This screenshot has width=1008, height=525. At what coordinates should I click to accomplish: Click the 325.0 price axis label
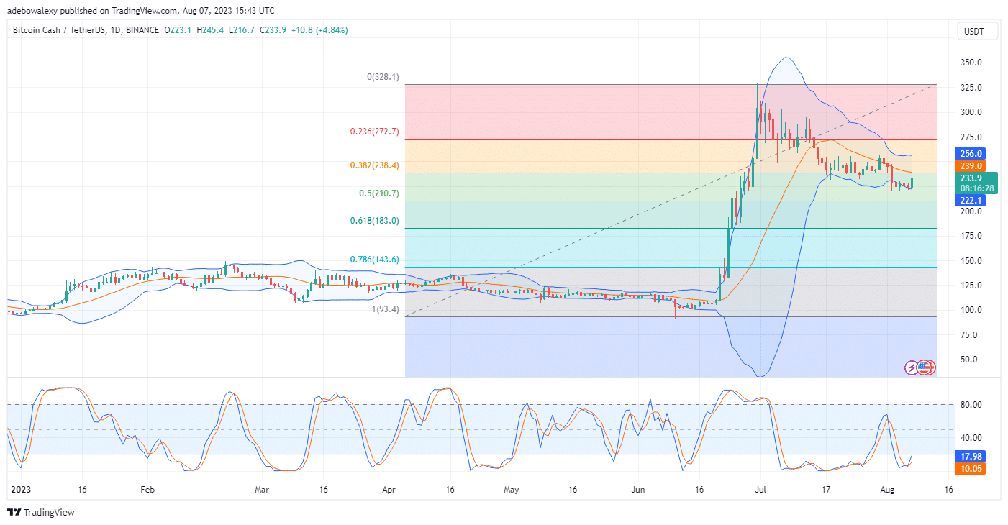[972, 88]
